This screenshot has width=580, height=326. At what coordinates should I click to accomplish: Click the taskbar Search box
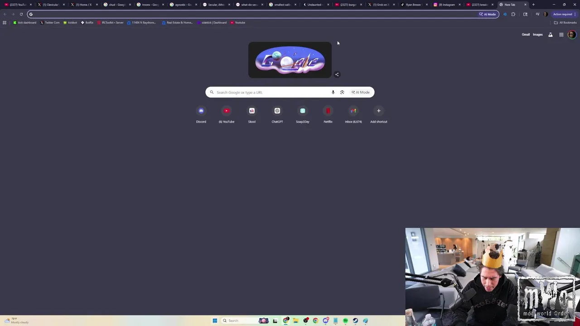click(245, 321)
